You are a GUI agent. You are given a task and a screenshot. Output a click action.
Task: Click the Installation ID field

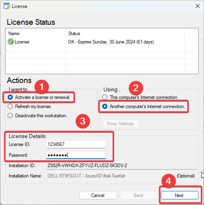point(121,166)
